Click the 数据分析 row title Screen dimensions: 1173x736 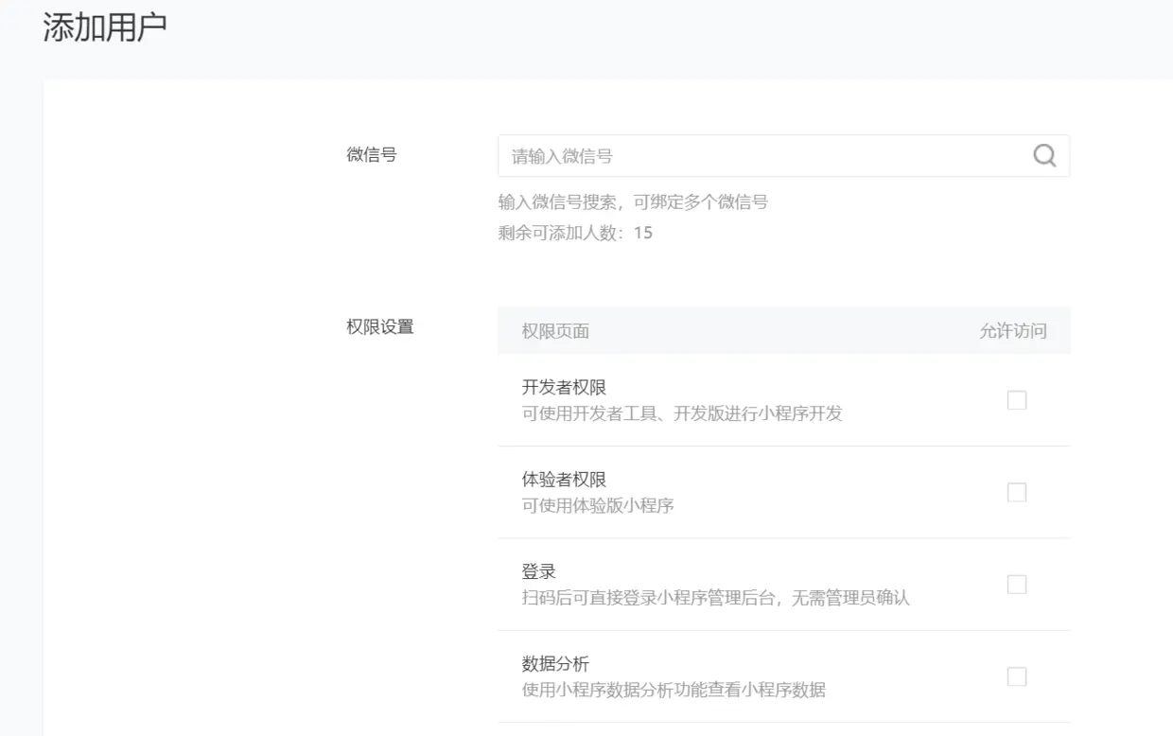(x=555, y=664)
